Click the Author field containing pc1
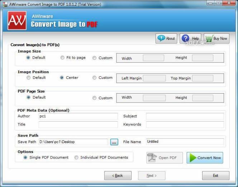Image resolution: width=238 pixels, height=187 pixels. coord(78,117)
